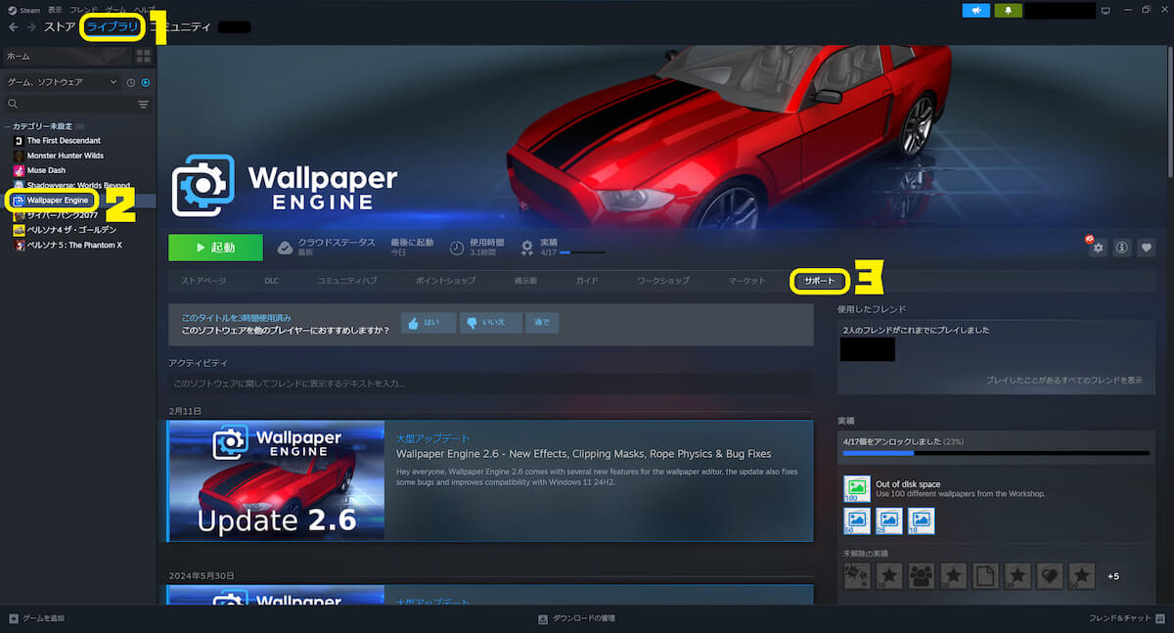Go forward with the right arrow

tap(30, 26)
